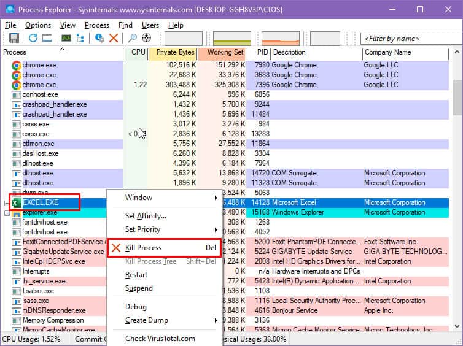
Task: Select the mDNSResponder.exe process
Action: (x=54, y=310)
